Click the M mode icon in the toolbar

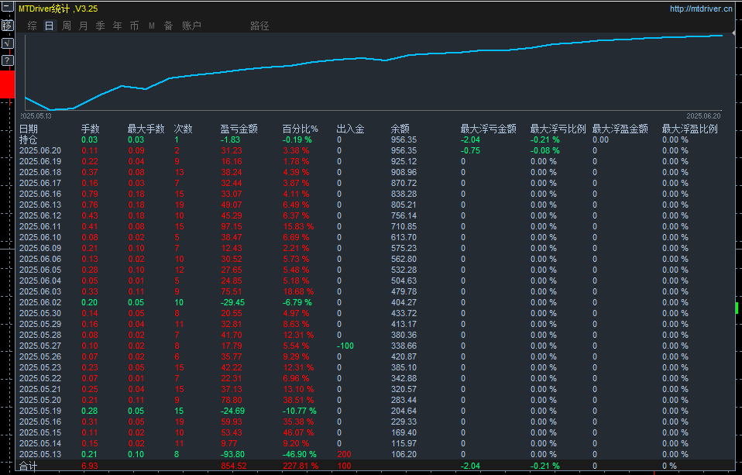(151, 25)
